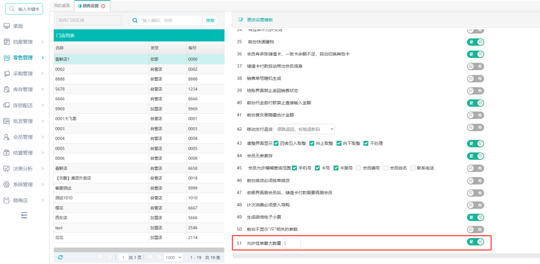
Task: Click the magnifier icon in store search
Action: click(x=135, y=20)
